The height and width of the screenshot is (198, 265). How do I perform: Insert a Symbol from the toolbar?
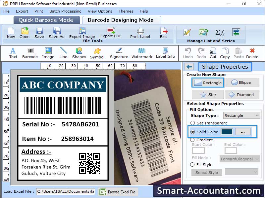pos(97,51)
